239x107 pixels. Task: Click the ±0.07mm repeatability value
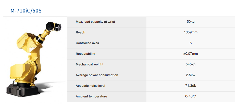coord(191,54)
